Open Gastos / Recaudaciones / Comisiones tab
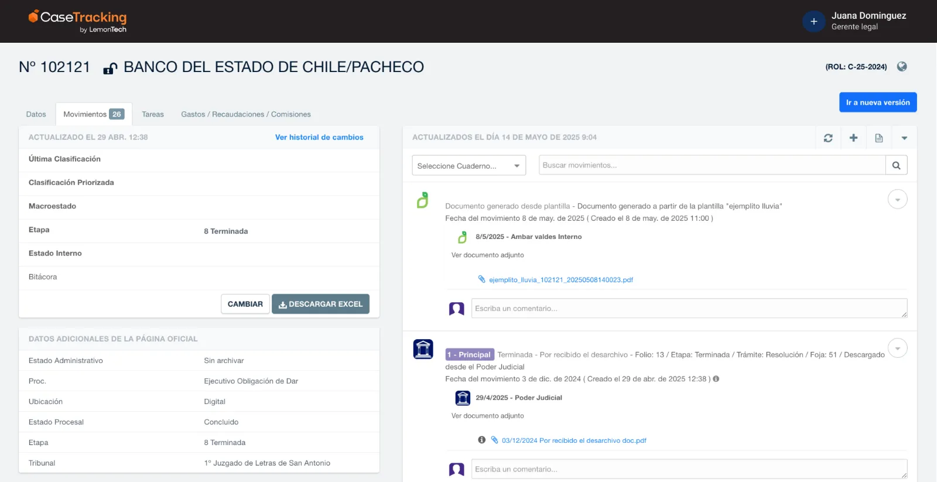 (x=246, y=114)
